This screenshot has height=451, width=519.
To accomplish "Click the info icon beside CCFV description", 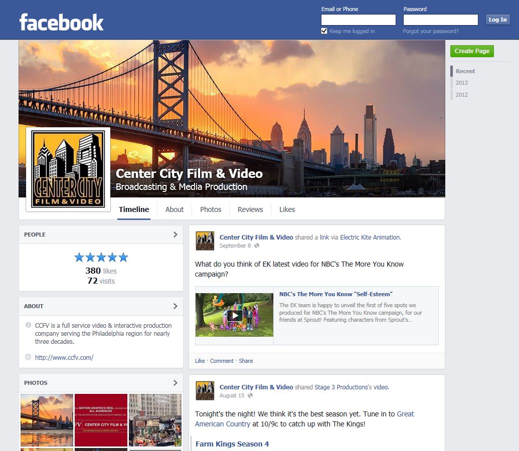I will click(x=28, y=325).
